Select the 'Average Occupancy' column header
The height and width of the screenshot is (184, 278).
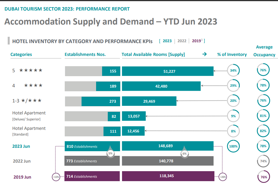coord(264,51)
